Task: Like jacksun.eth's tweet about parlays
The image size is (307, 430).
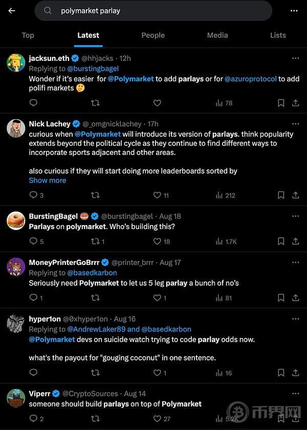Action: coord(157,103)
